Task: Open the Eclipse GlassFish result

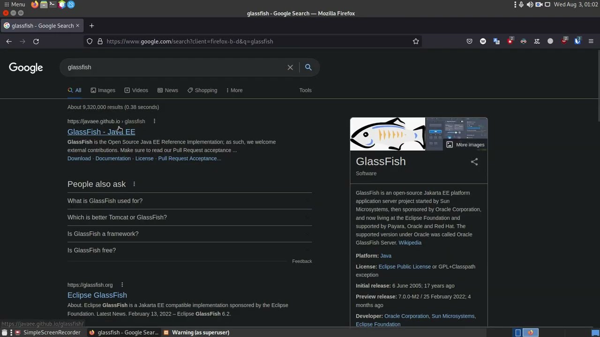Action: coord(97,295)
